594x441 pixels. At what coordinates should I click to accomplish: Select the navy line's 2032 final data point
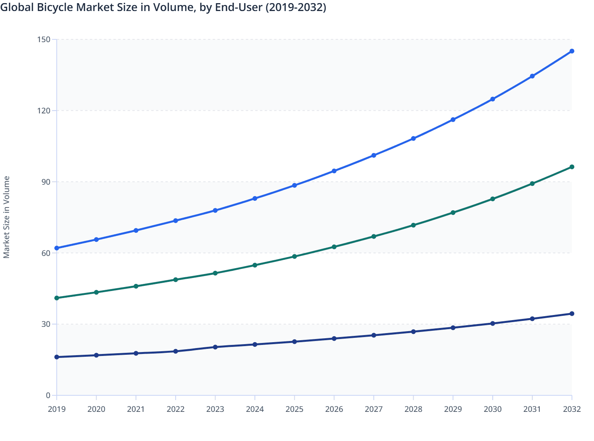[572, 313]
